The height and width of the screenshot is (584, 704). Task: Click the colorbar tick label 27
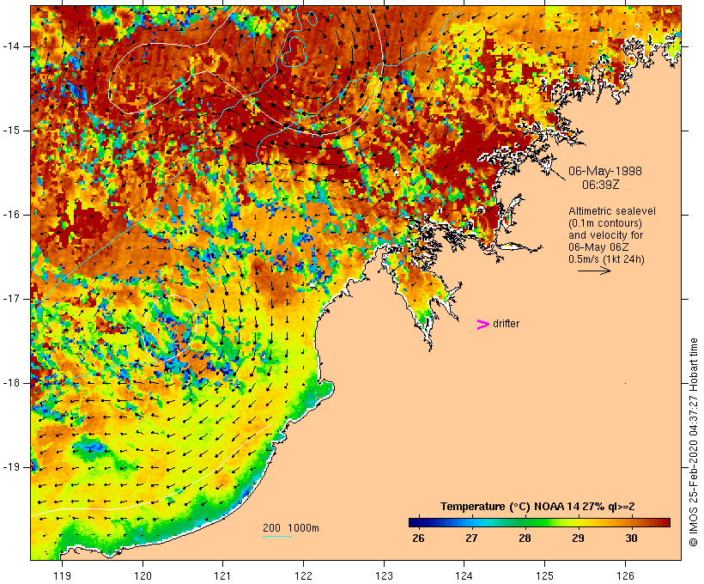(471, 538)
